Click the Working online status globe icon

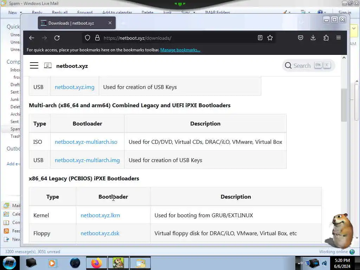click(x=352, y=252)
